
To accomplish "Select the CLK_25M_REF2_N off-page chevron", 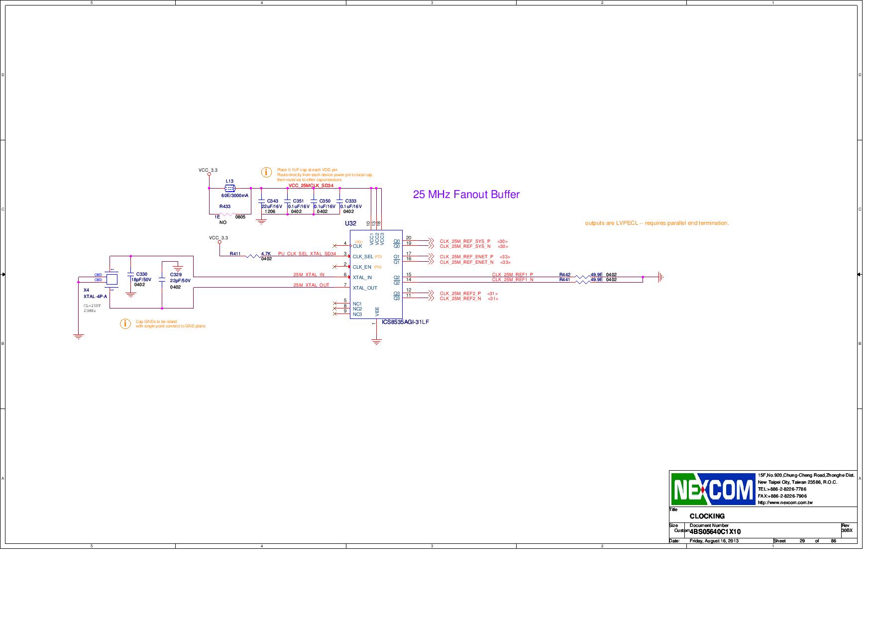I will 432,298.
